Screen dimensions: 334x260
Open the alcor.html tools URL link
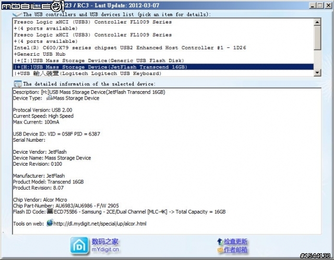tap(100, 224)
